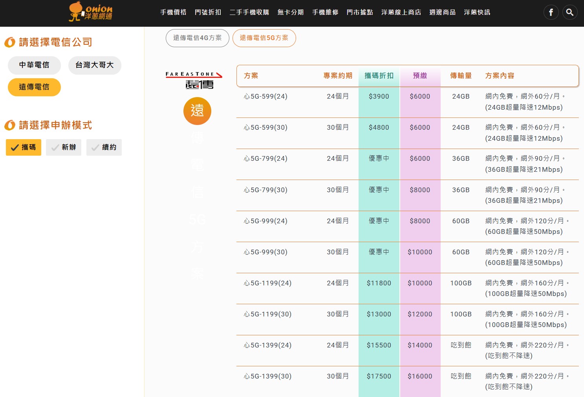
Task: Select plan 心5G-799(30)
Action: pyautogui.click(x=265, y=190)
